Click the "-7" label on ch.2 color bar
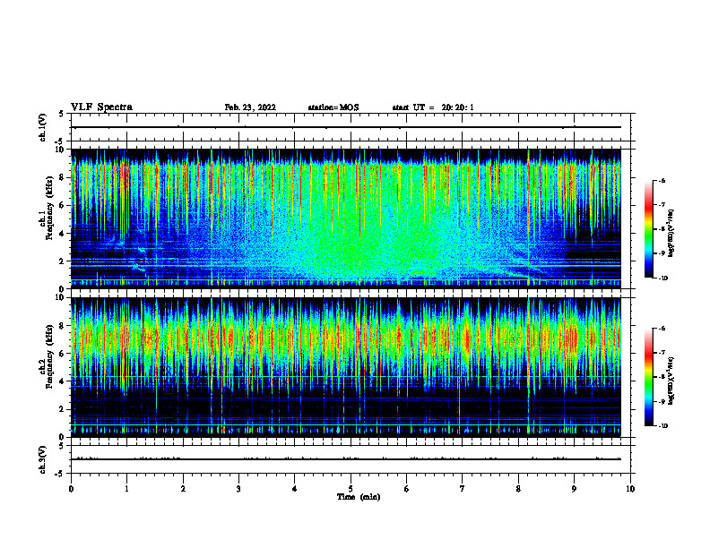 [662, 353]
